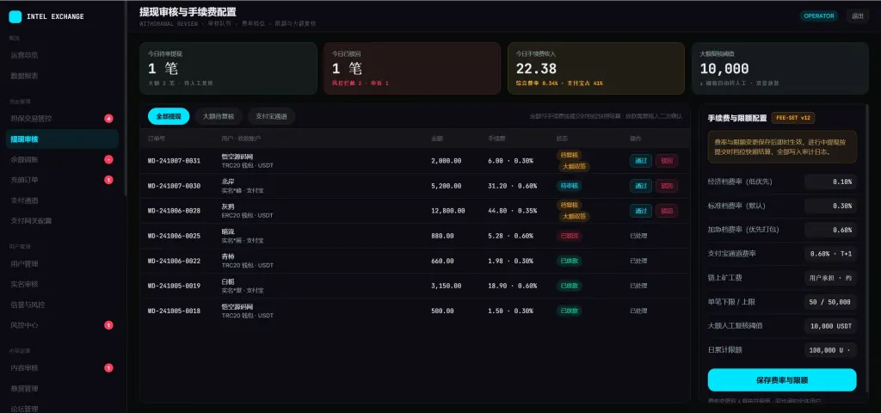
Task: Edit the 链上矿工费 field
Action: coord(830,278)
